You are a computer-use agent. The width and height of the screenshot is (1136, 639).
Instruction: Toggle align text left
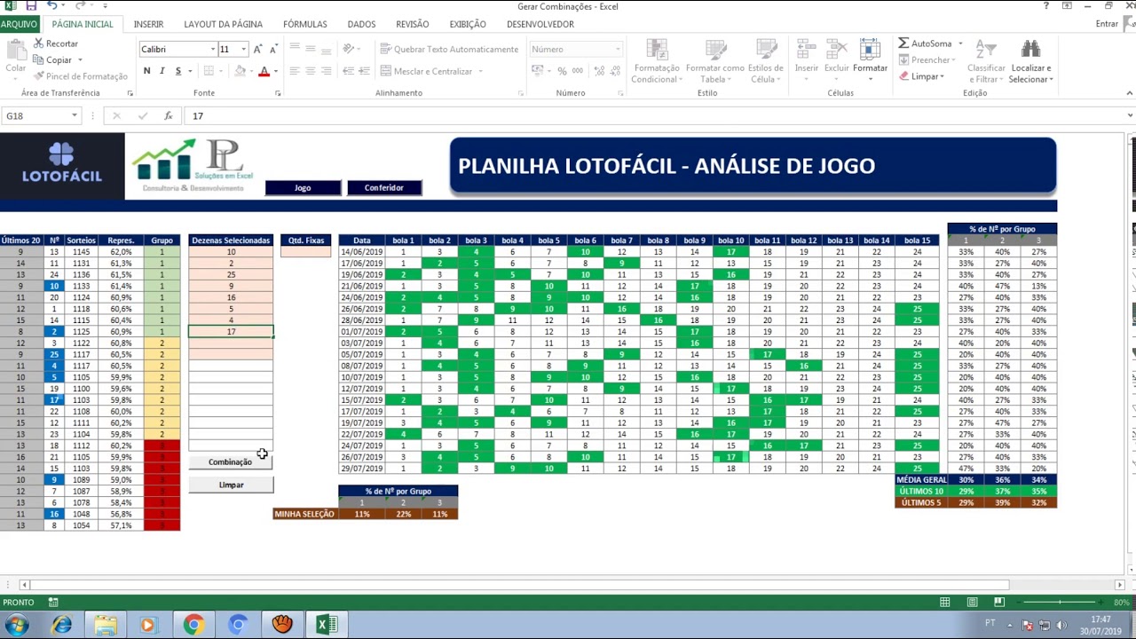(295, 71)
